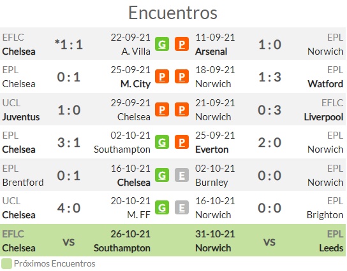Click orange P badge for Norwich vs Watford
Screen dimensions: 347x271
[x=182, y=76]
